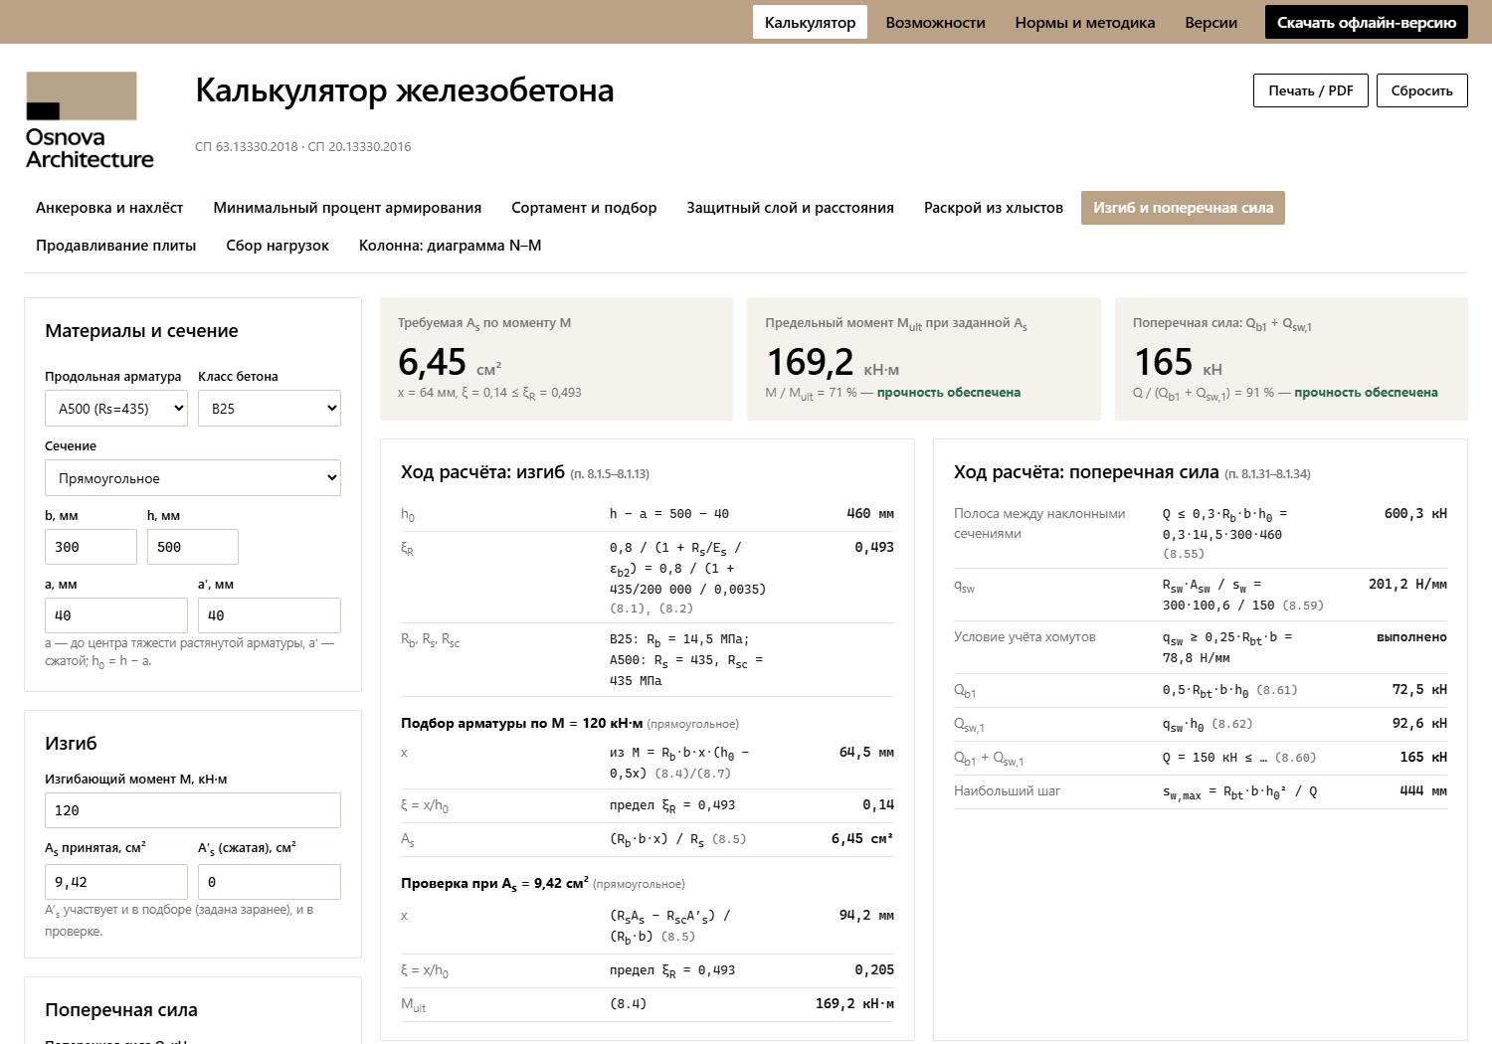Open the Класс бетона dropdown
1492x1044 pixels.
[x=270, y=409]
